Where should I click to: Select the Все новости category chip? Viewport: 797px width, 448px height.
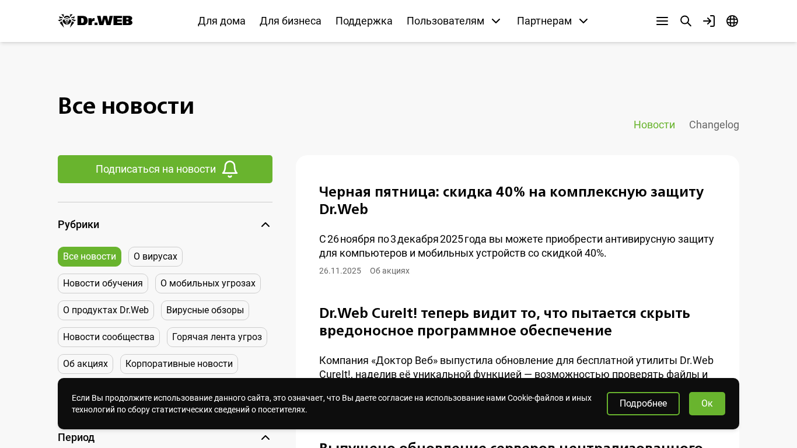click(89, 257)
